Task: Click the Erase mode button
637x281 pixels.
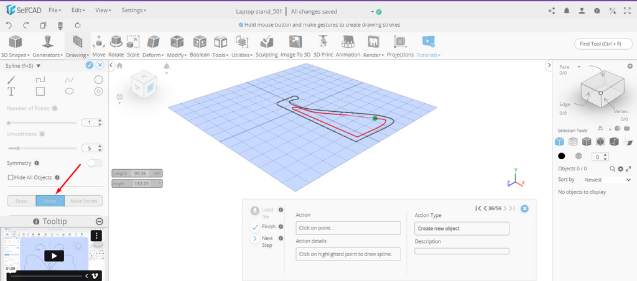Action: 50,201
